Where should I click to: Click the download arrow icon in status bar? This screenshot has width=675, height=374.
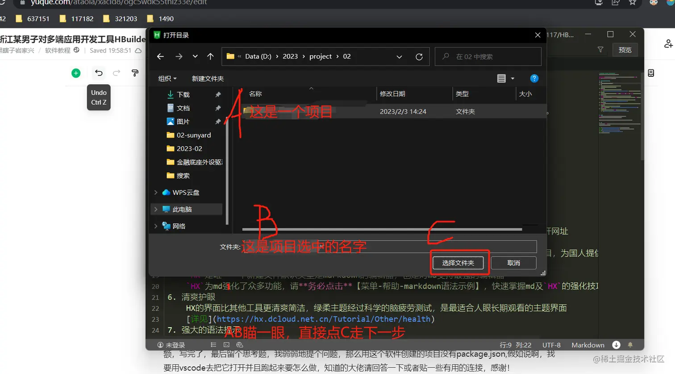[616, 345]
